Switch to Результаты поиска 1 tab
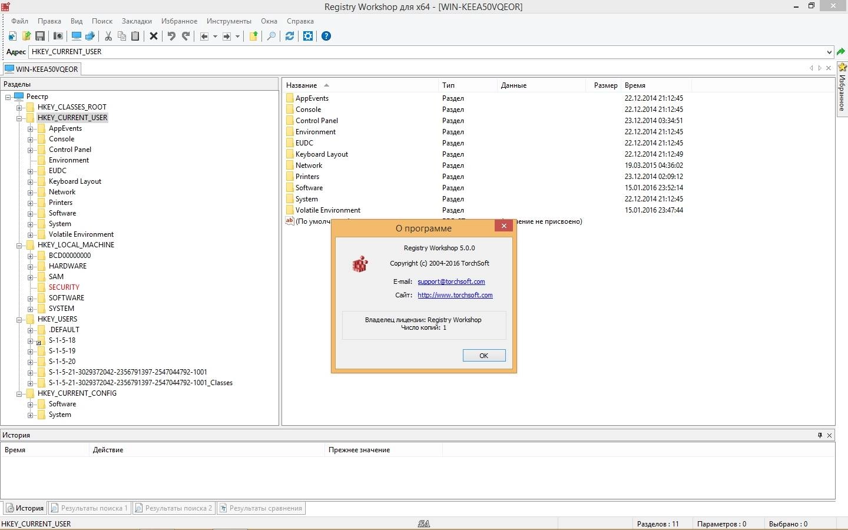Screen dimensions: 848x530 pyautogui.click(x=90, y=508)
